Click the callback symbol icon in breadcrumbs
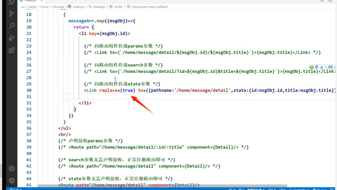This screenshot has height=190, width=337. pyautogui.click(x=128, y=7)
